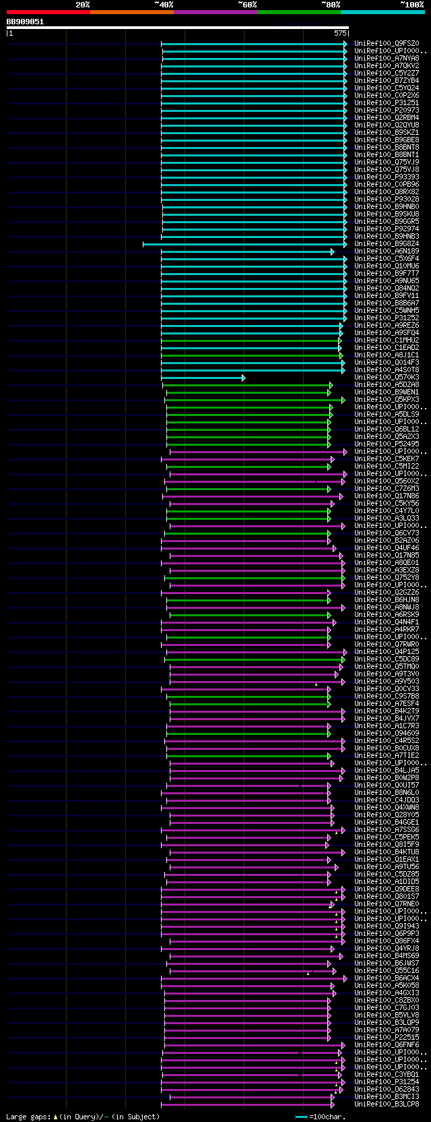
Task: Click the label UniRef100_Q560X2
Action: (387, 481)
